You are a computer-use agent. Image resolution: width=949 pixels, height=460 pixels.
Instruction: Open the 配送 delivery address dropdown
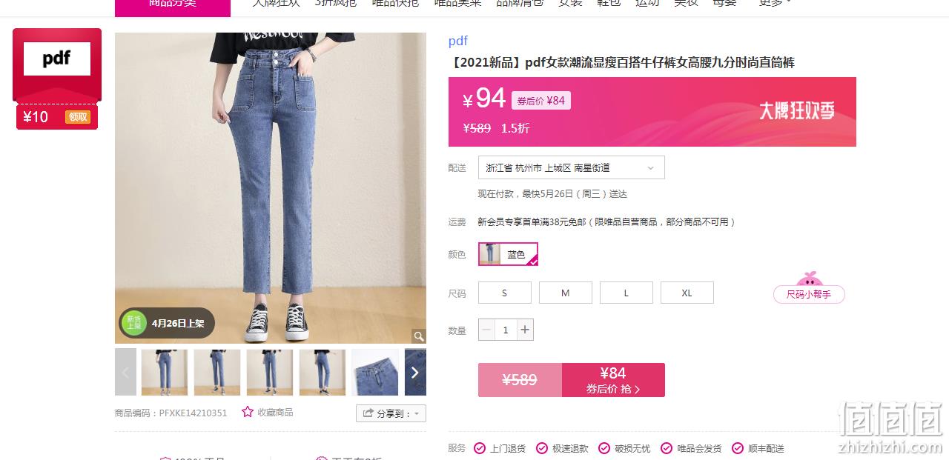click(x=572, y=167)
